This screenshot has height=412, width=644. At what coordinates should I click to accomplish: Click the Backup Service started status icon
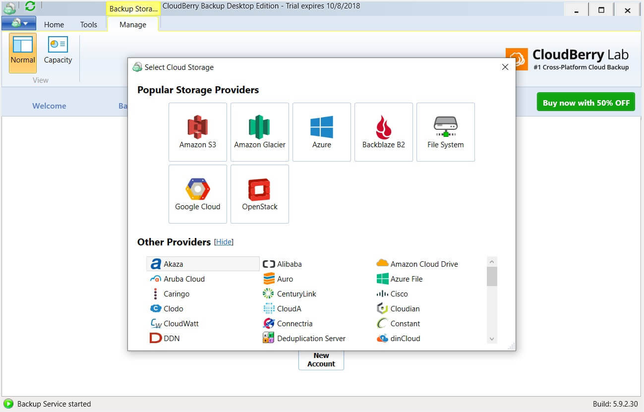click(x=8, y=404)
